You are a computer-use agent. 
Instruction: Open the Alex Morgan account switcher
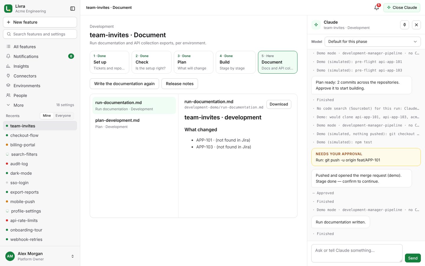(40, 256)
